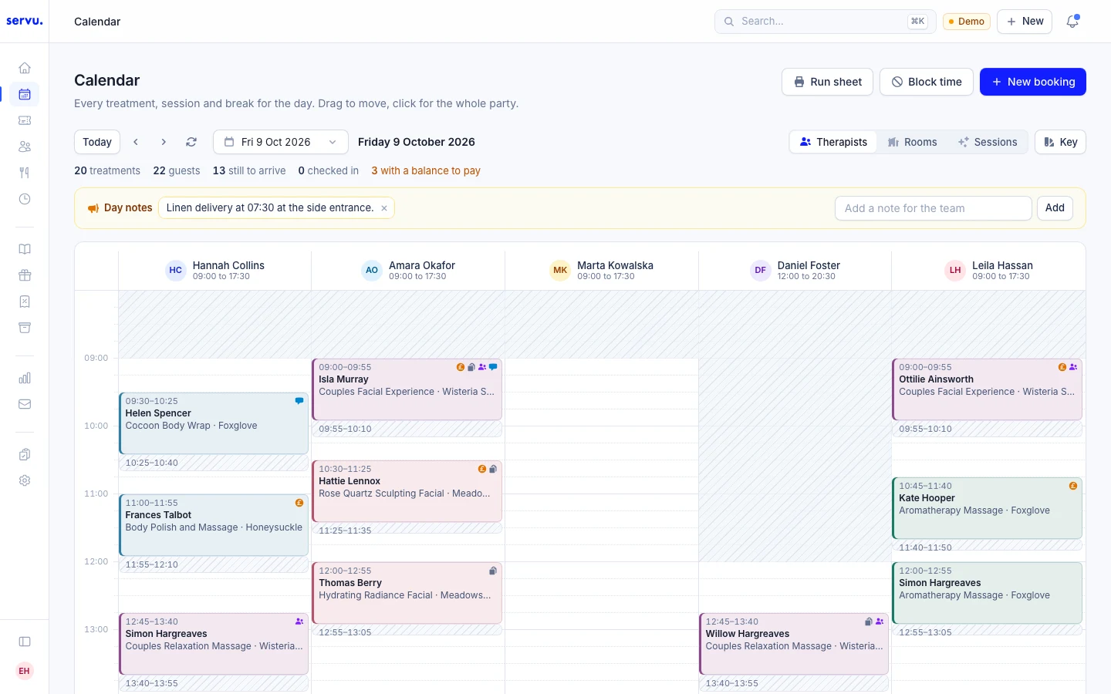Open the Key legend button

1060,142
